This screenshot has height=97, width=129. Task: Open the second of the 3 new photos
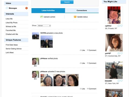point(59,80)
